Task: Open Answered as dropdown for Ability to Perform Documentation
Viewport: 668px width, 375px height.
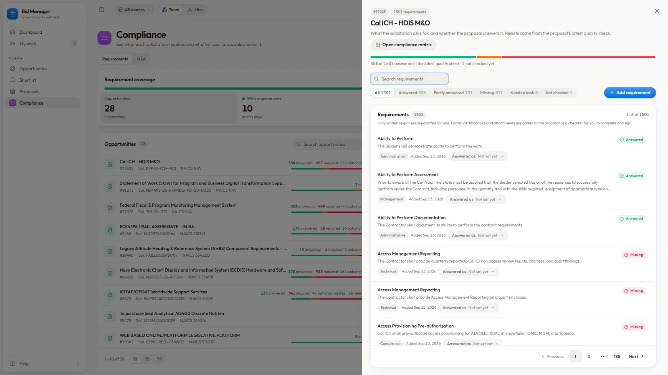Action: click(478, 235)
